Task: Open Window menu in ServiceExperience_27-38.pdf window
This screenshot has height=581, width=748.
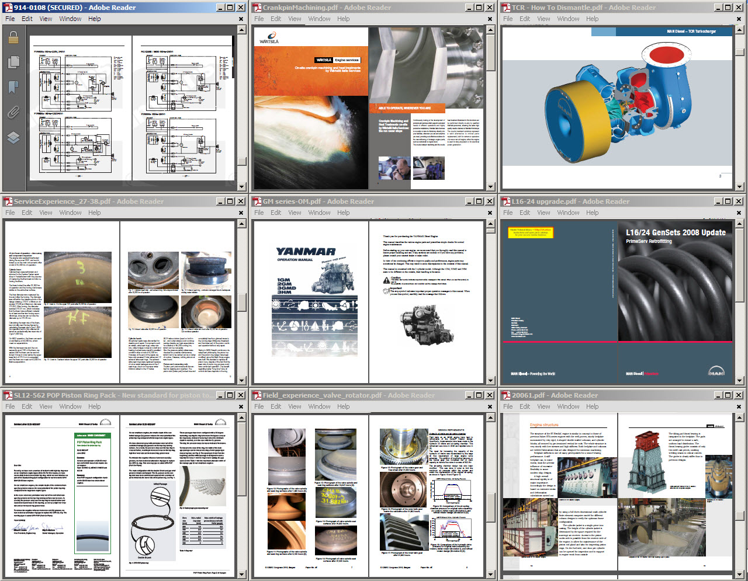Action: (70, 213)
